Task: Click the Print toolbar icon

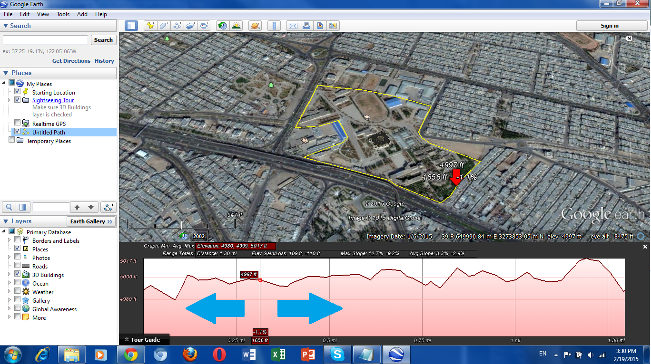Action: 306,26
